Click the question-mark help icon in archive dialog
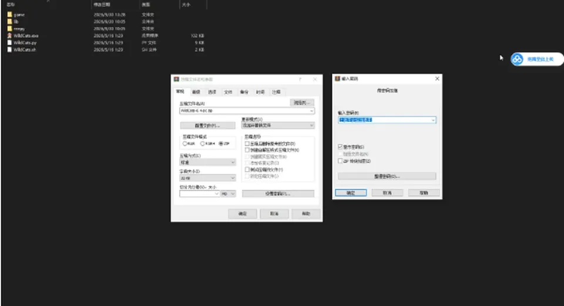 click(x=300, y=79)
